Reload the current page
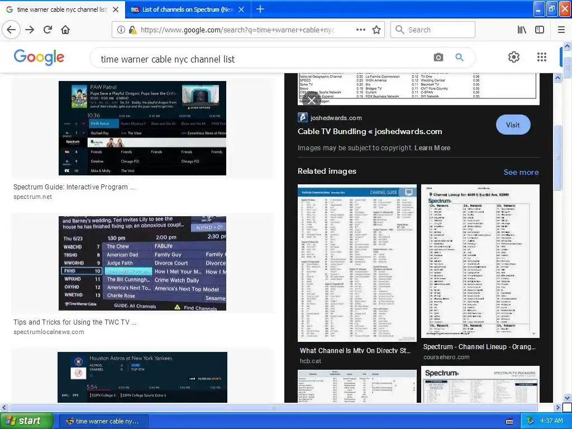This screenshot has height=429, width=572. 48,30
